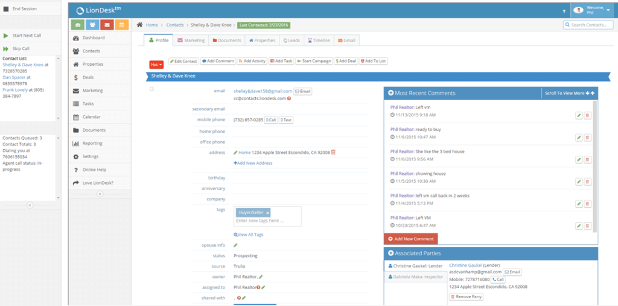Screen dimensions: 618x306
Task: Edit the "ready to buy" comment
Action: click(x=579, y=137)
